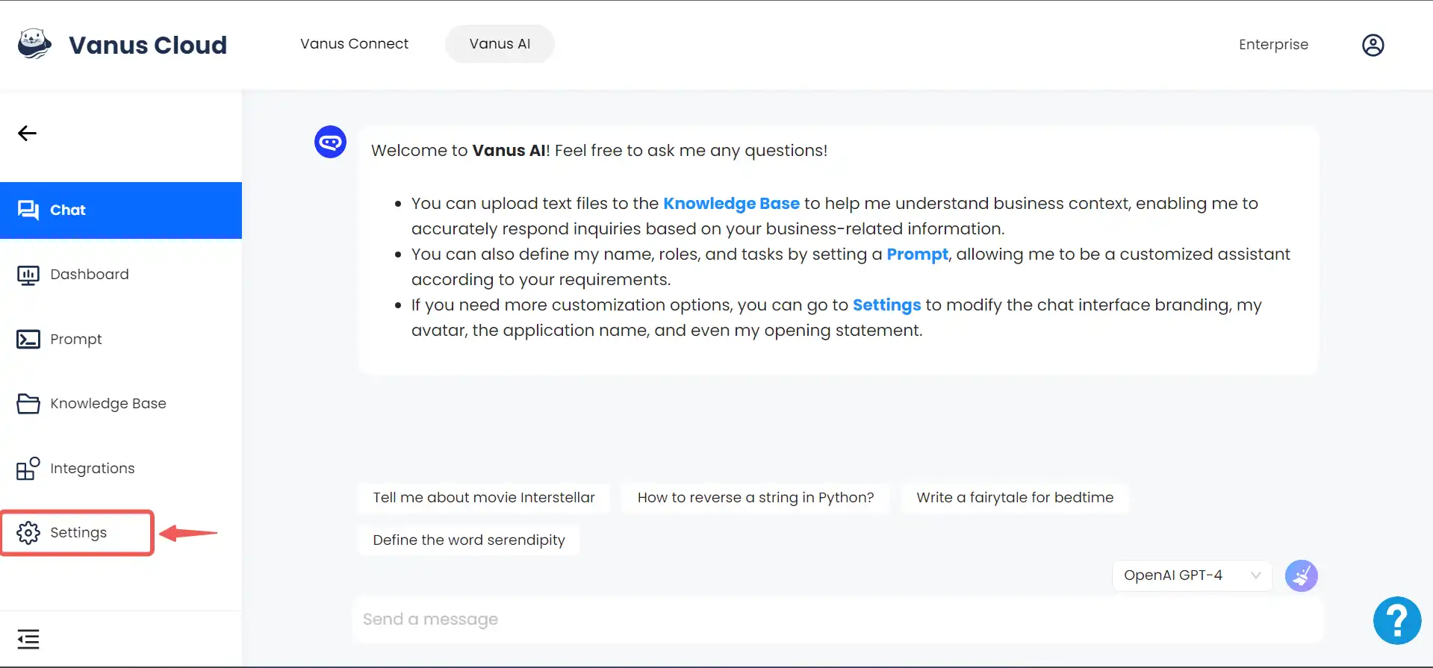1433x668 pixels.
Task: Open the blue help question mark button
Action: [1396, 620]
